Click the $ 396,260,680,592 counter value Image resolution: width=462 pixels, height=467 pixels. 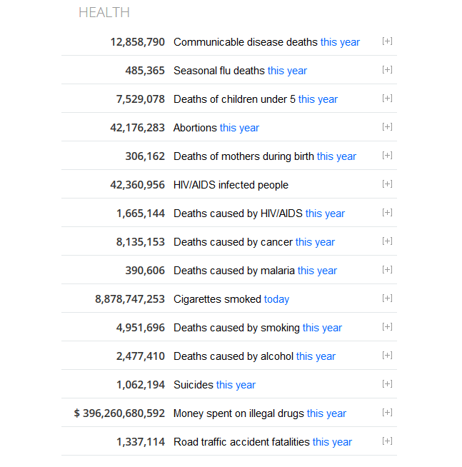119,413
